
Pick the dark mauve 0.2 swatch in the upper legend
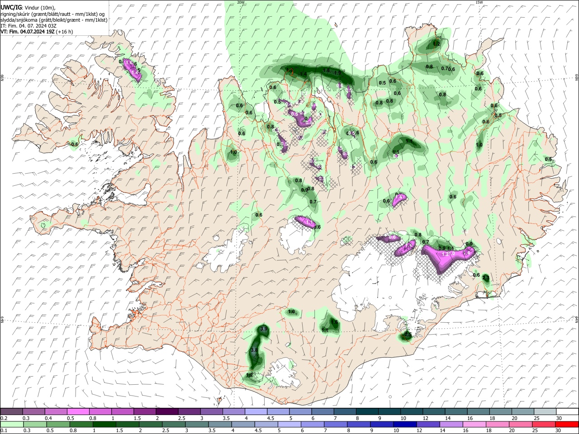tap(11, 412)
